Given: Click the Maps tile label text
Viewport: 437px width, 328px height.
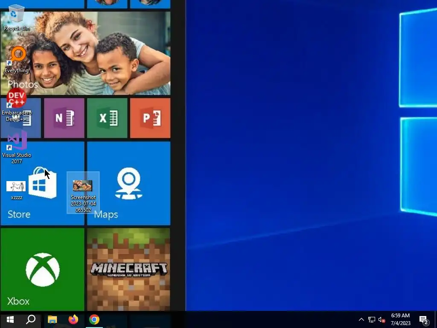Looking at the screenshot, I should point(106,214).
